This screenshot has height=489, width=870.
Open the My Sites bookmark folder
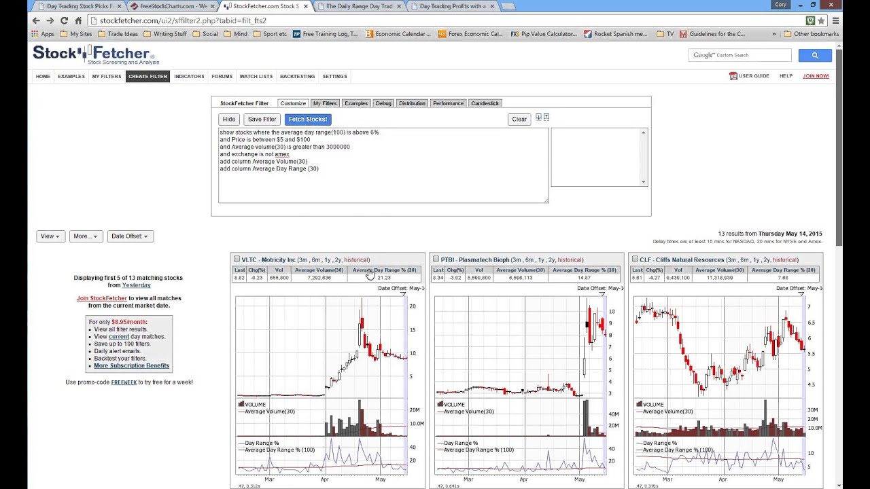tap(76, 34)
